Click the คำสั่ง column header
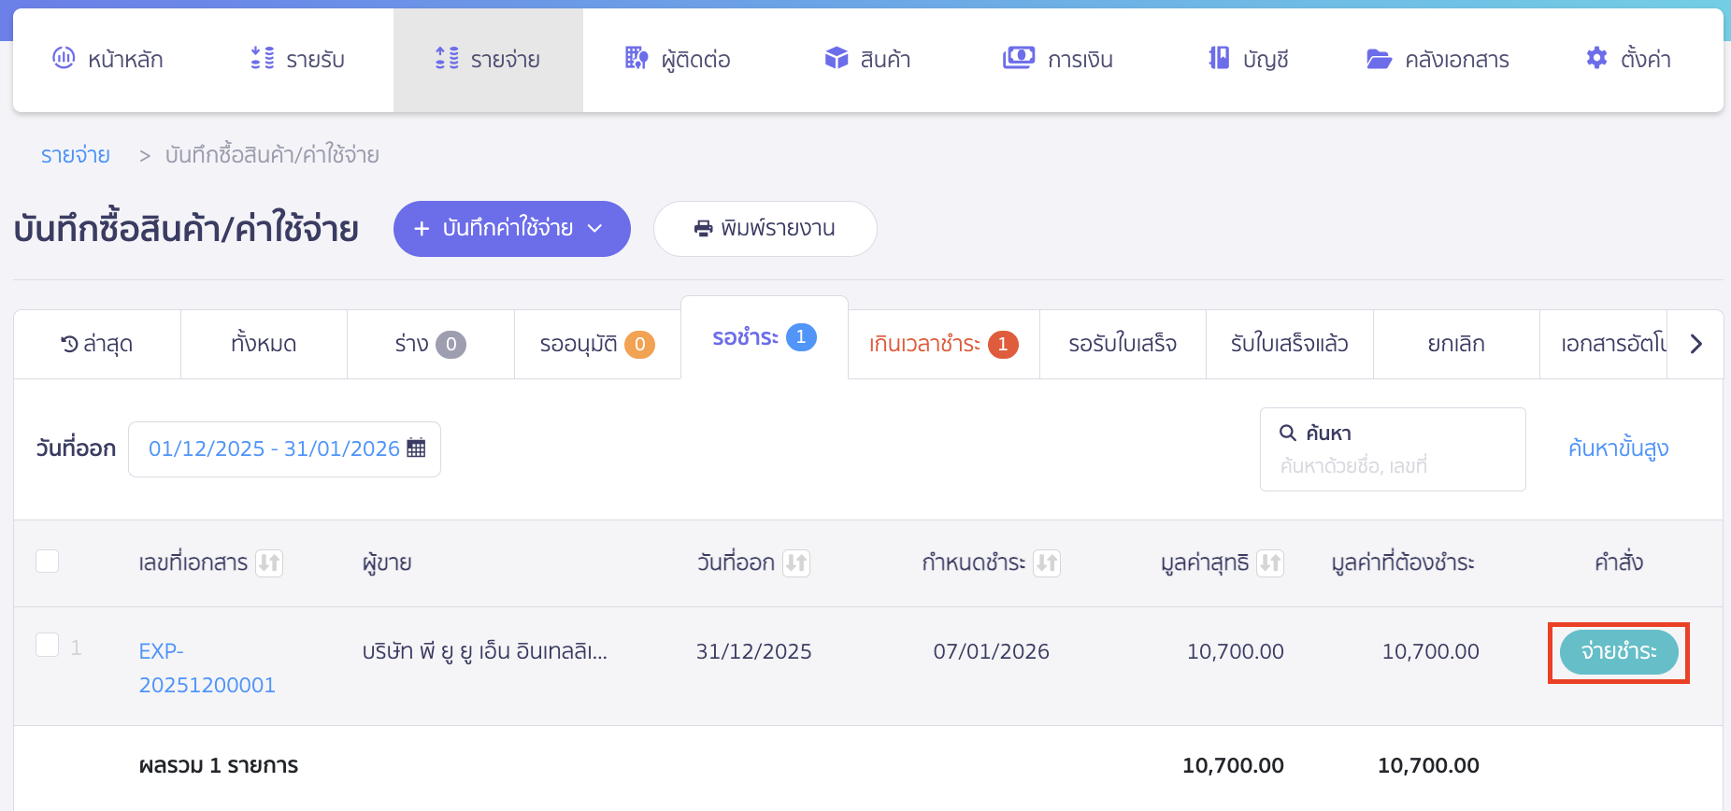This screenshot has height=811, width=1731. pos(1619,562)
